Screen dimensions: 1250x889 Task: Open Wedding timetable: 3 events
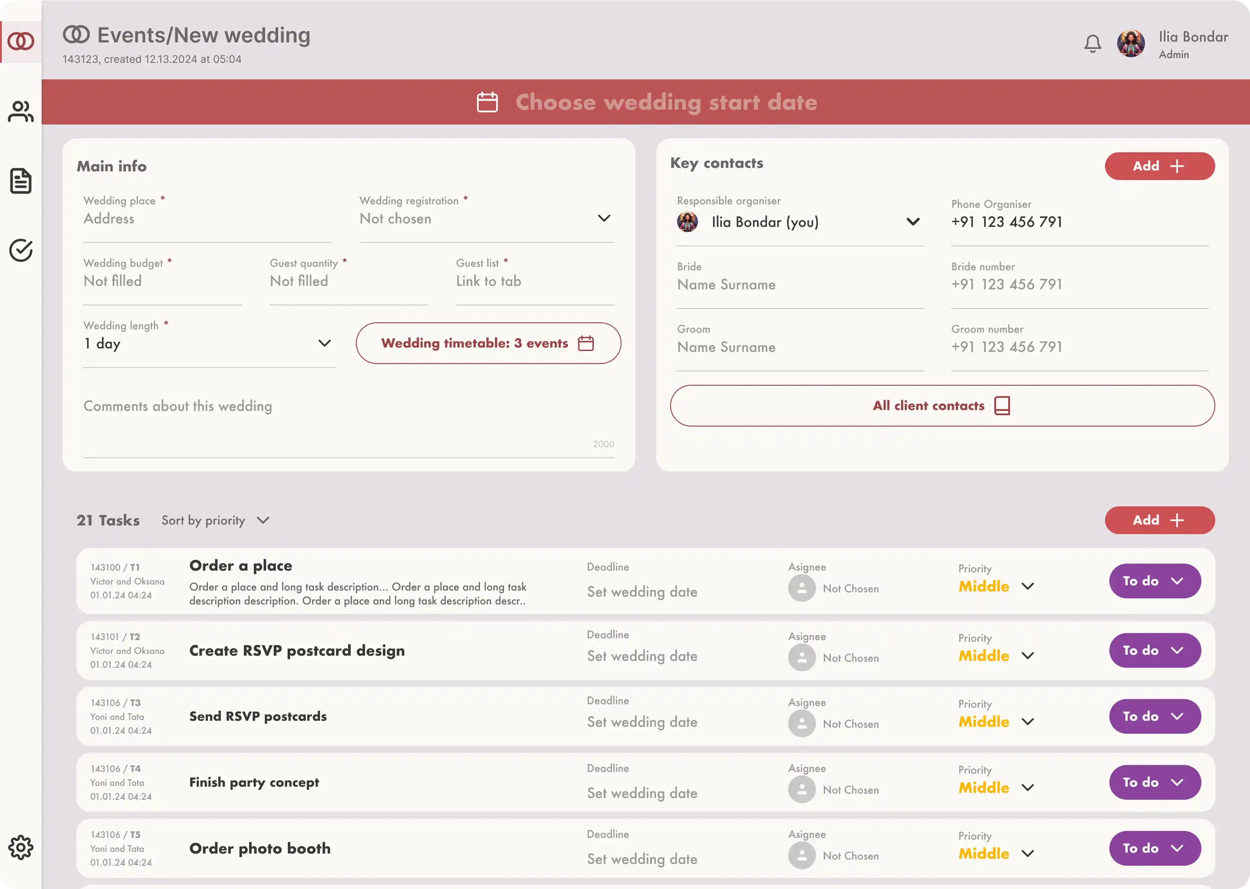(488, 343)
